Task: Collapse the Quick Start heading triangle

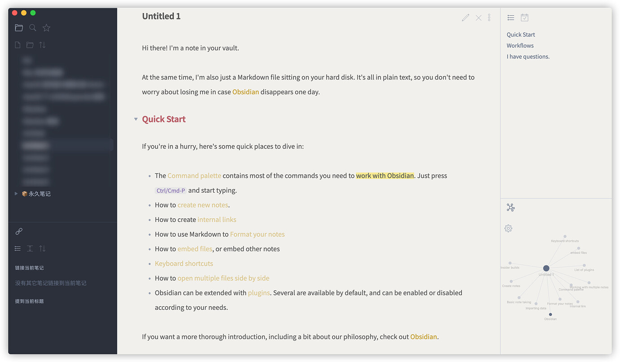Action: pyautogui.click(x=136, y=119)
